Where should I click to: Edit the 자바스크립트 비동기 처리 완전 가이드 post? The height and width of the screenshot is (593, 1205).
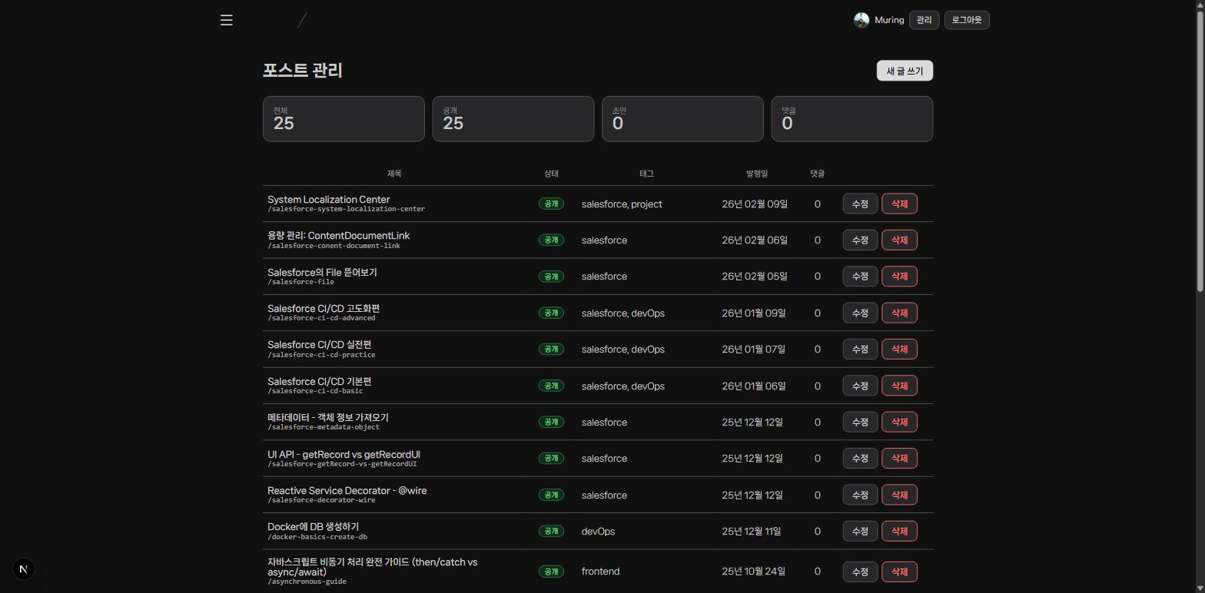click(860, 571)
